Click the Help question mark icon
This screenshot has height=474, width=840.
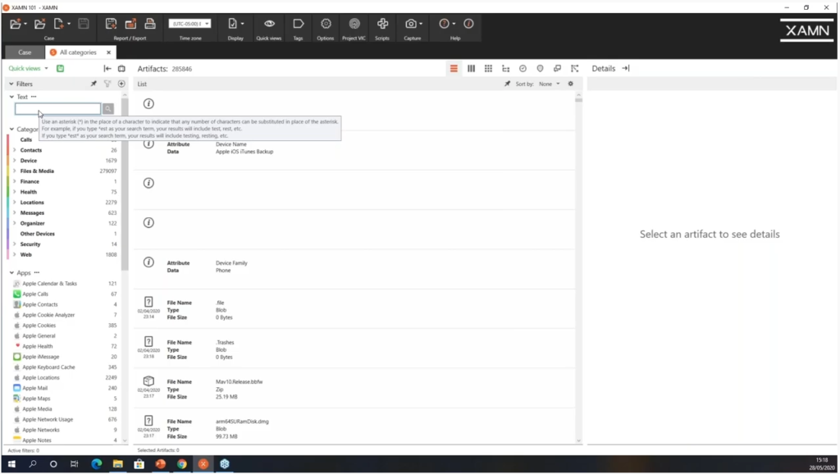click(x=444, y=24)
